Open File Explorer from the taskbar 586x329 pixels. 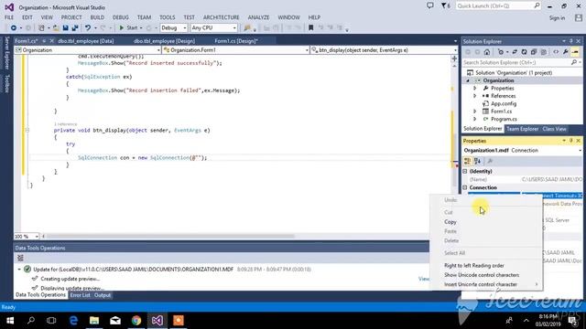pos(94,321)
